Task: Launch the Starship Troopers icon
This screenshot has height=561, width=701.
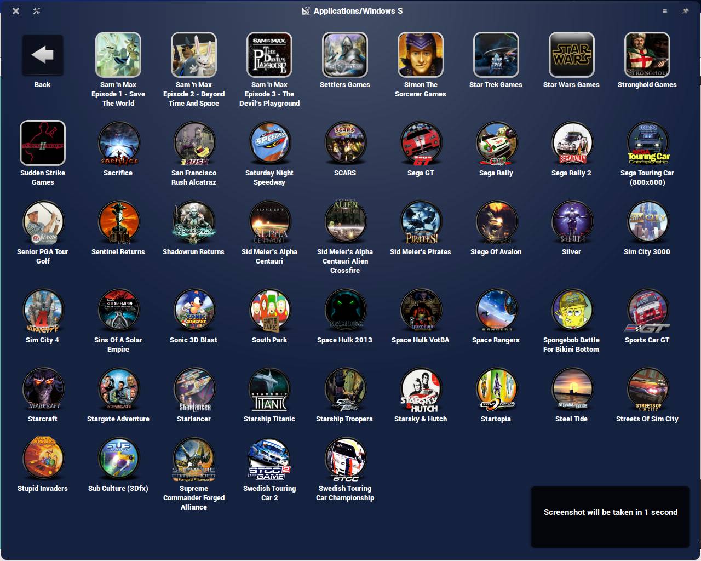Action: tap(345, 389)
